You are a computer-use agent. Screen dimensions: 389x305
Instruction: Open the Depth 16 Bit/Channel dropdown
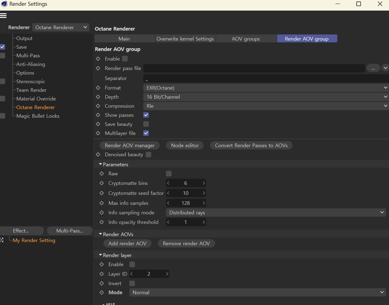pyautogui.click(x=266, y=97)
